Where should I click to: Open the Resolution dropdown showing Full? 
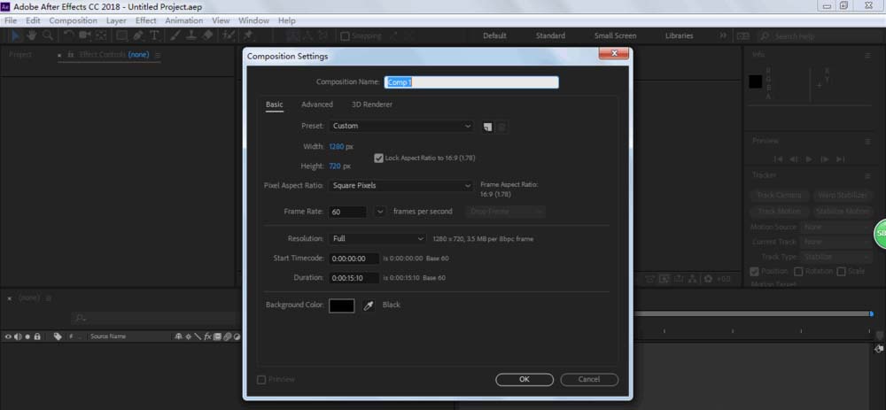tap(377, 239)
